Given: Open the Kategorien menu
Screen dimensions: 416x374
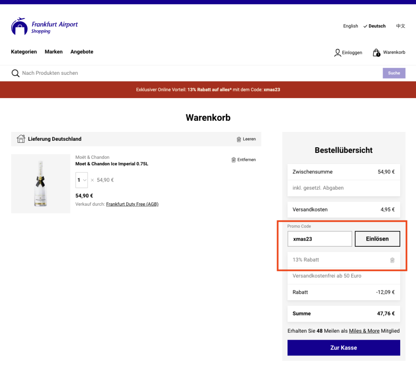Looking at the screenshot, I should (24, 52).
